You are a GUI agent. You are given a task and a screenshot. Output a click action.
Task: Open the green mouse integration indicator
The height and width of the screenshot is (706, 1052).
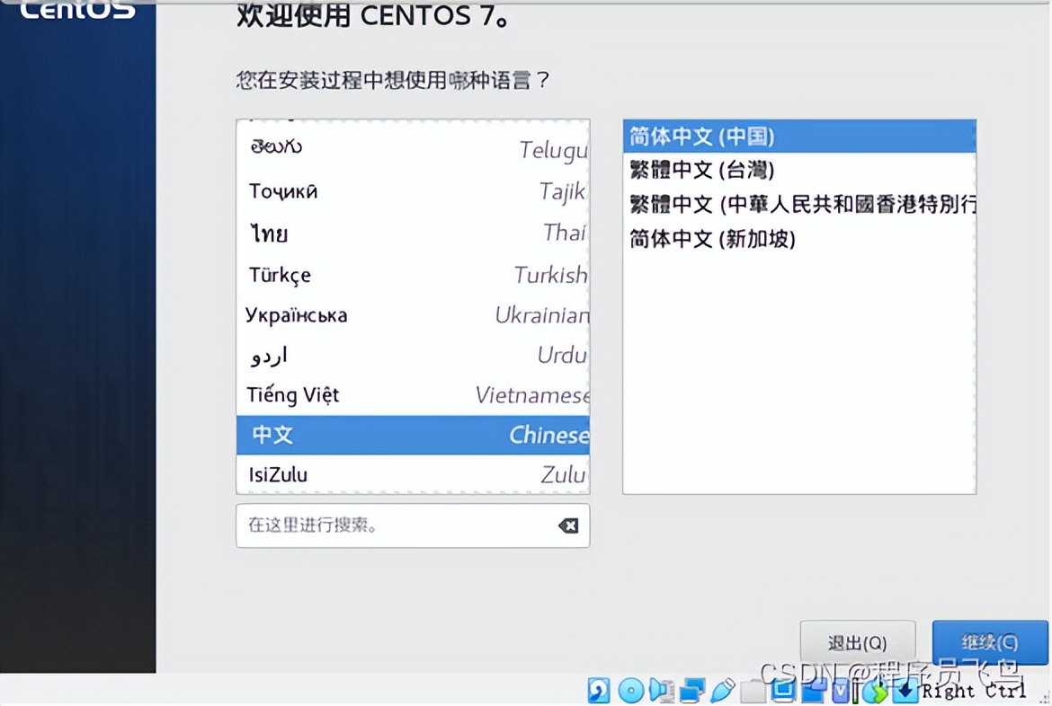877,691
